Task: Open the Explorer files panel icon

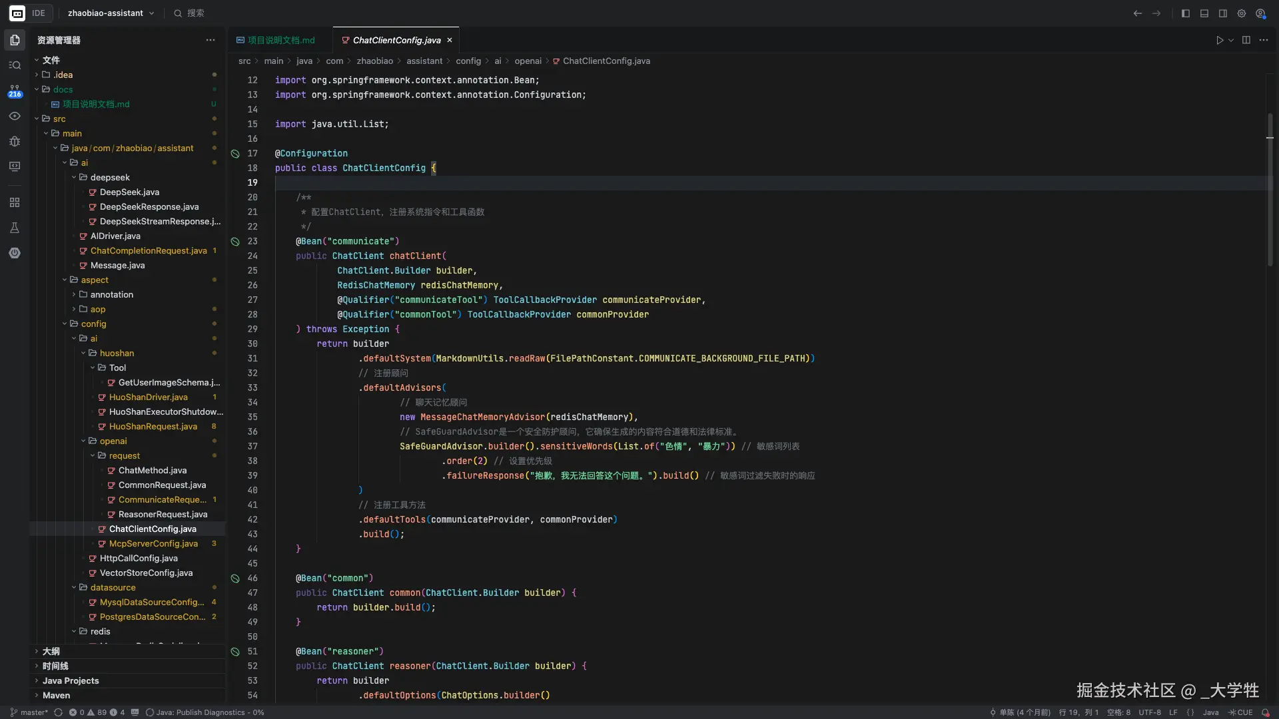Action: [15, 40]
